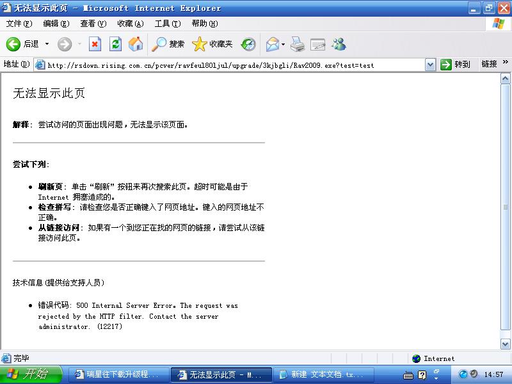Click the 链接 links toolbar label
Screen dimensions: 512x384
[489, 64]
